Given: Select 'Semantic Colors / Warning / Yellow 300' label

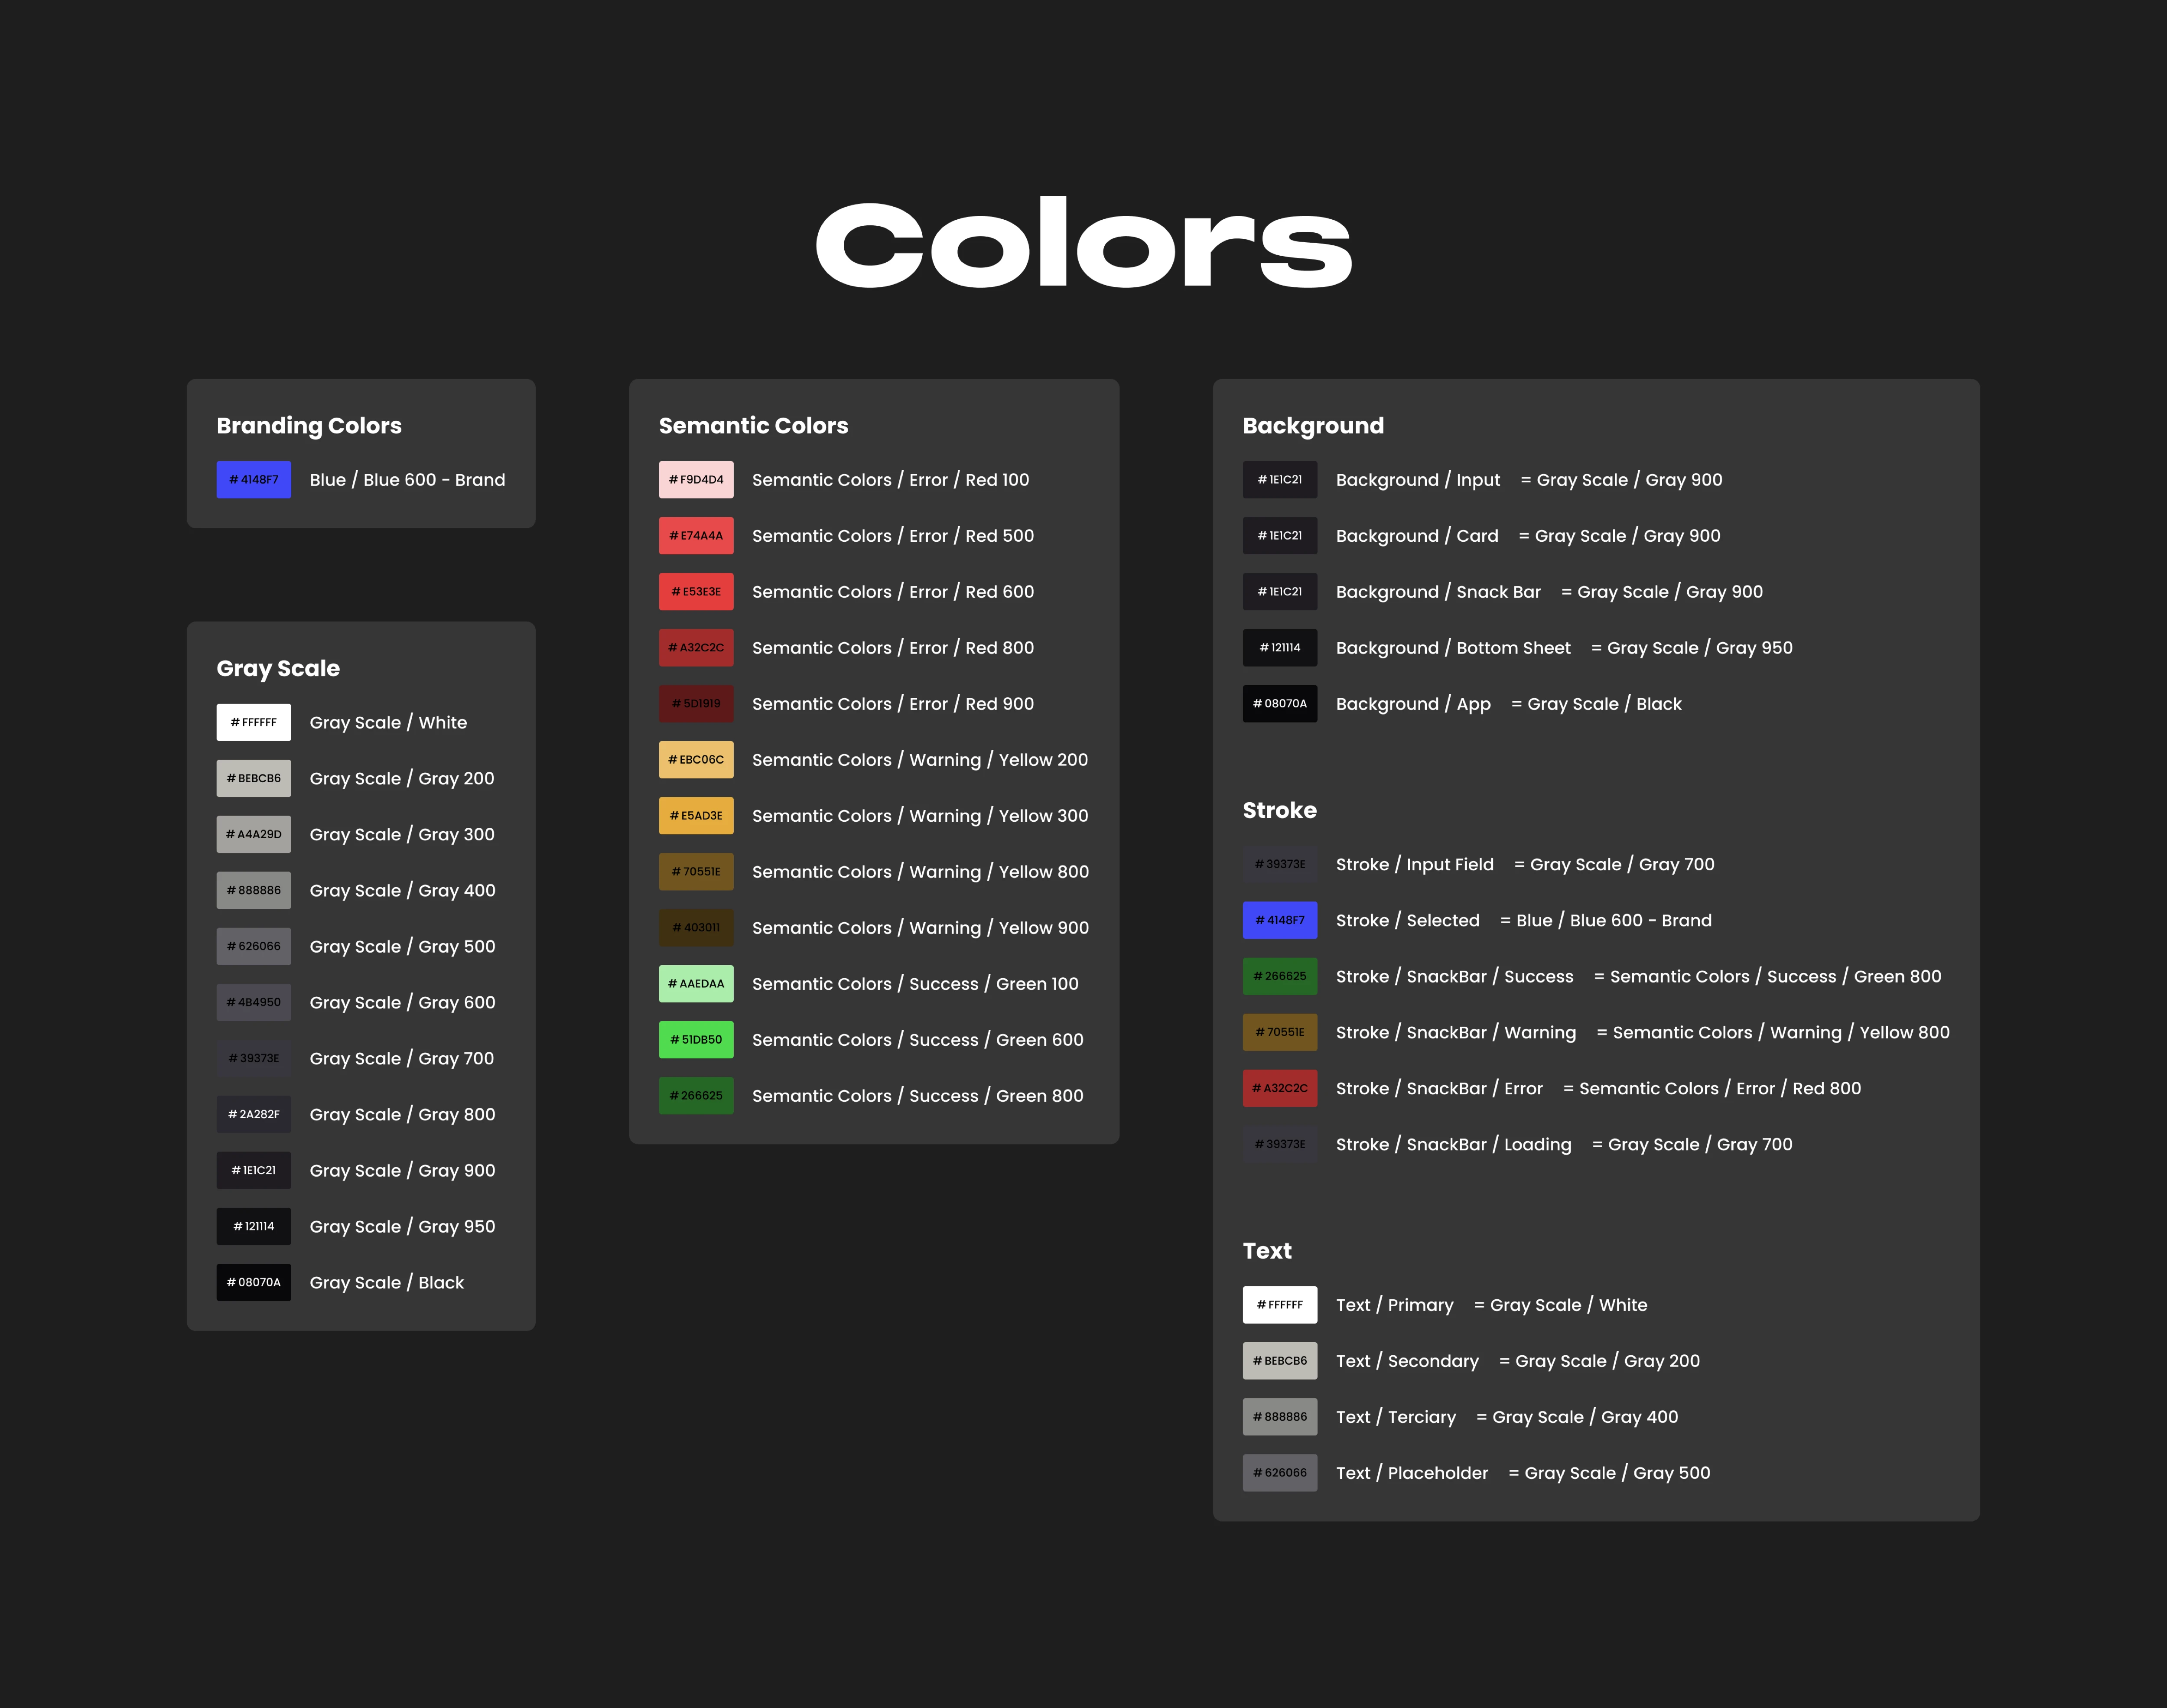Looking at the screenshot, I should coord(920,816).
